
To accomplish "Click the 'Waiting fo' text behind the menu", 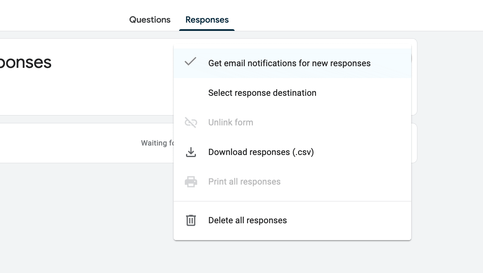I will click(x=157, y=143).
